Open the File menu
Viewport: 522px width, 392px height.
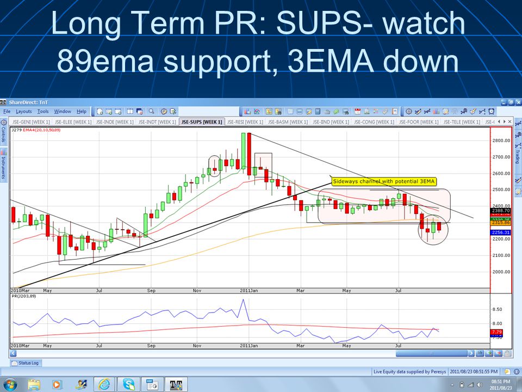coord(7,111)
